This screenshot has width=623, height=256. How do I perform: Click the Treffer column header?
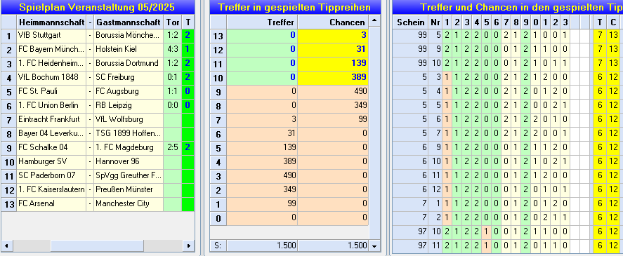[x=262, y=22]
